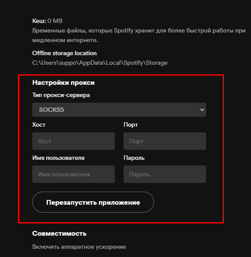This screenshot has height=257, width=251.
Task: Click the Offline storage location heading
Action: click(64, 53)
